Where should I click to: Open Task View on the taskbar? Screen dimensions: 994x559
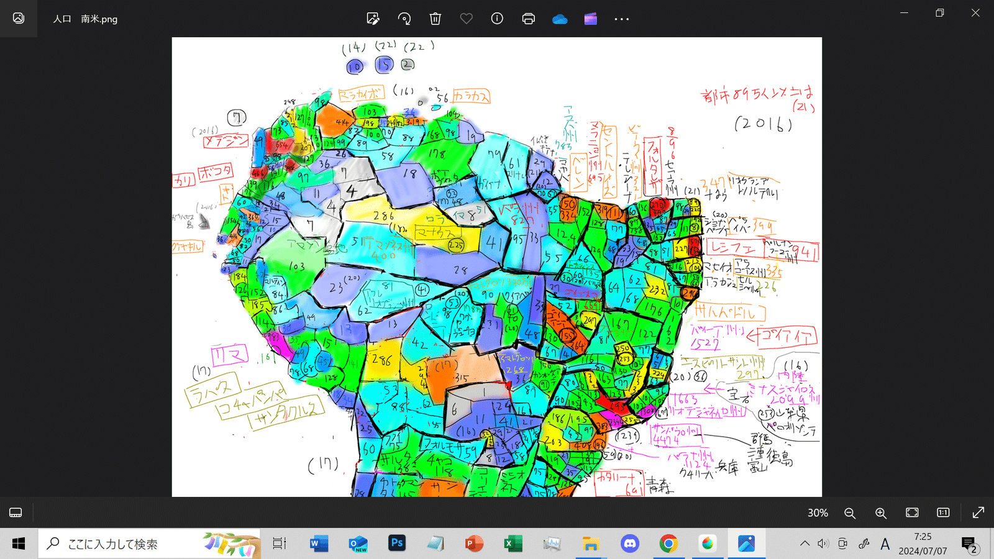pyautogui.click(x=280, y=544)
